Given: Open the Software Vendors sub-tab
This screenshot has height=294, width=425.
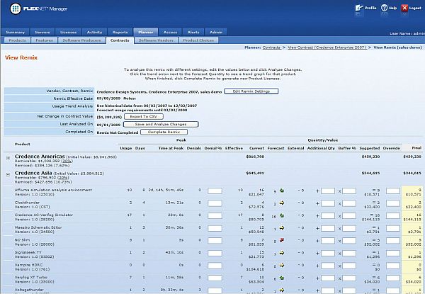Looking at the screenshot, I should point(156,40).
